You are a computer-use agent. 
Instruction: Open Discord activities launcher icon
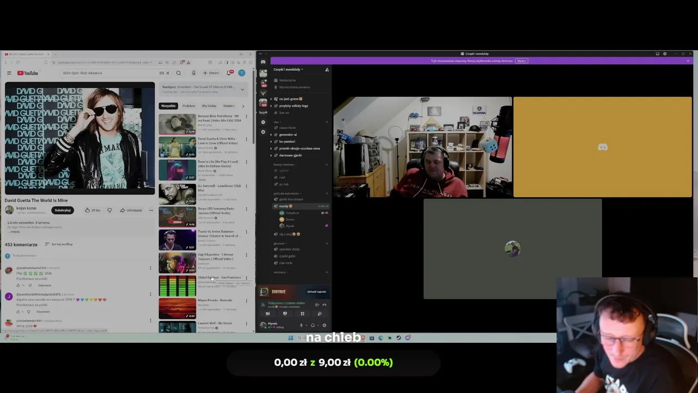click(x=302, y=313)
